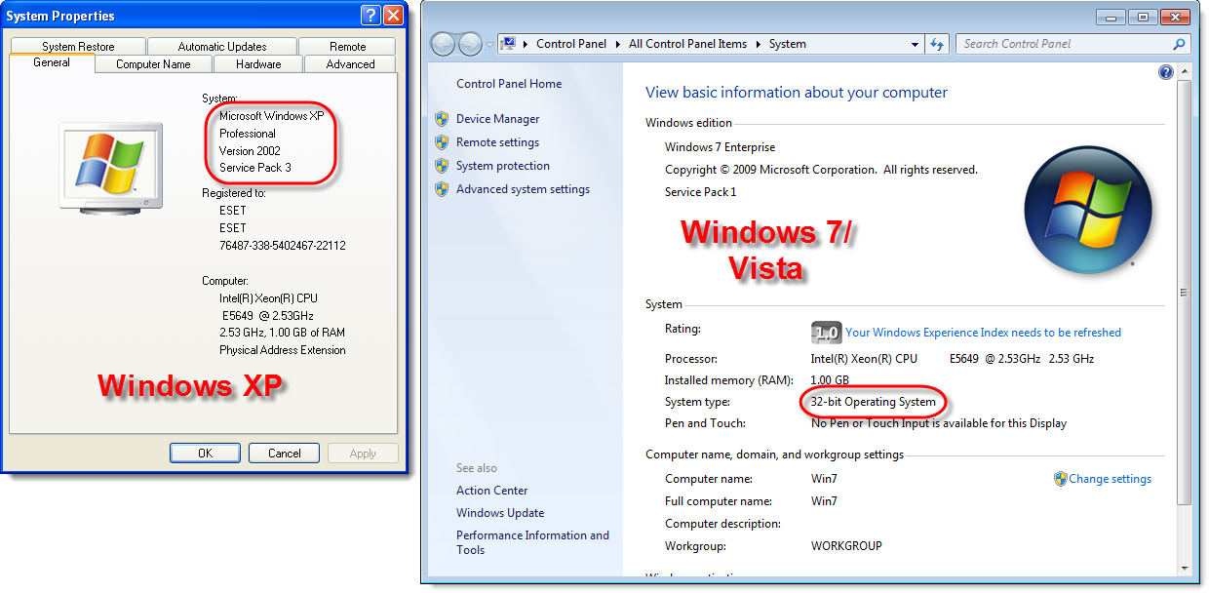Click the System breadcrumb in address bar
Image resolution: width=1209 pixels, height=593 pixels.
(787, 44)
